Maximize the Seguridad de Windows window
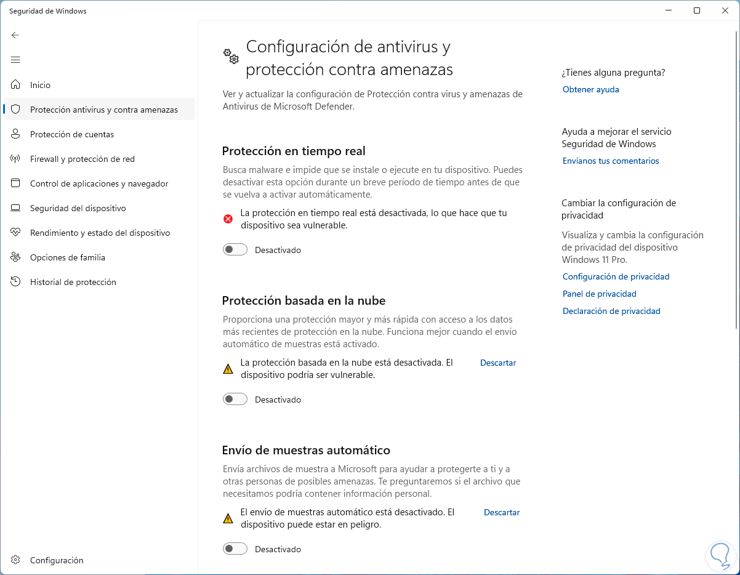The image size is (740, 575). (696, 10)
